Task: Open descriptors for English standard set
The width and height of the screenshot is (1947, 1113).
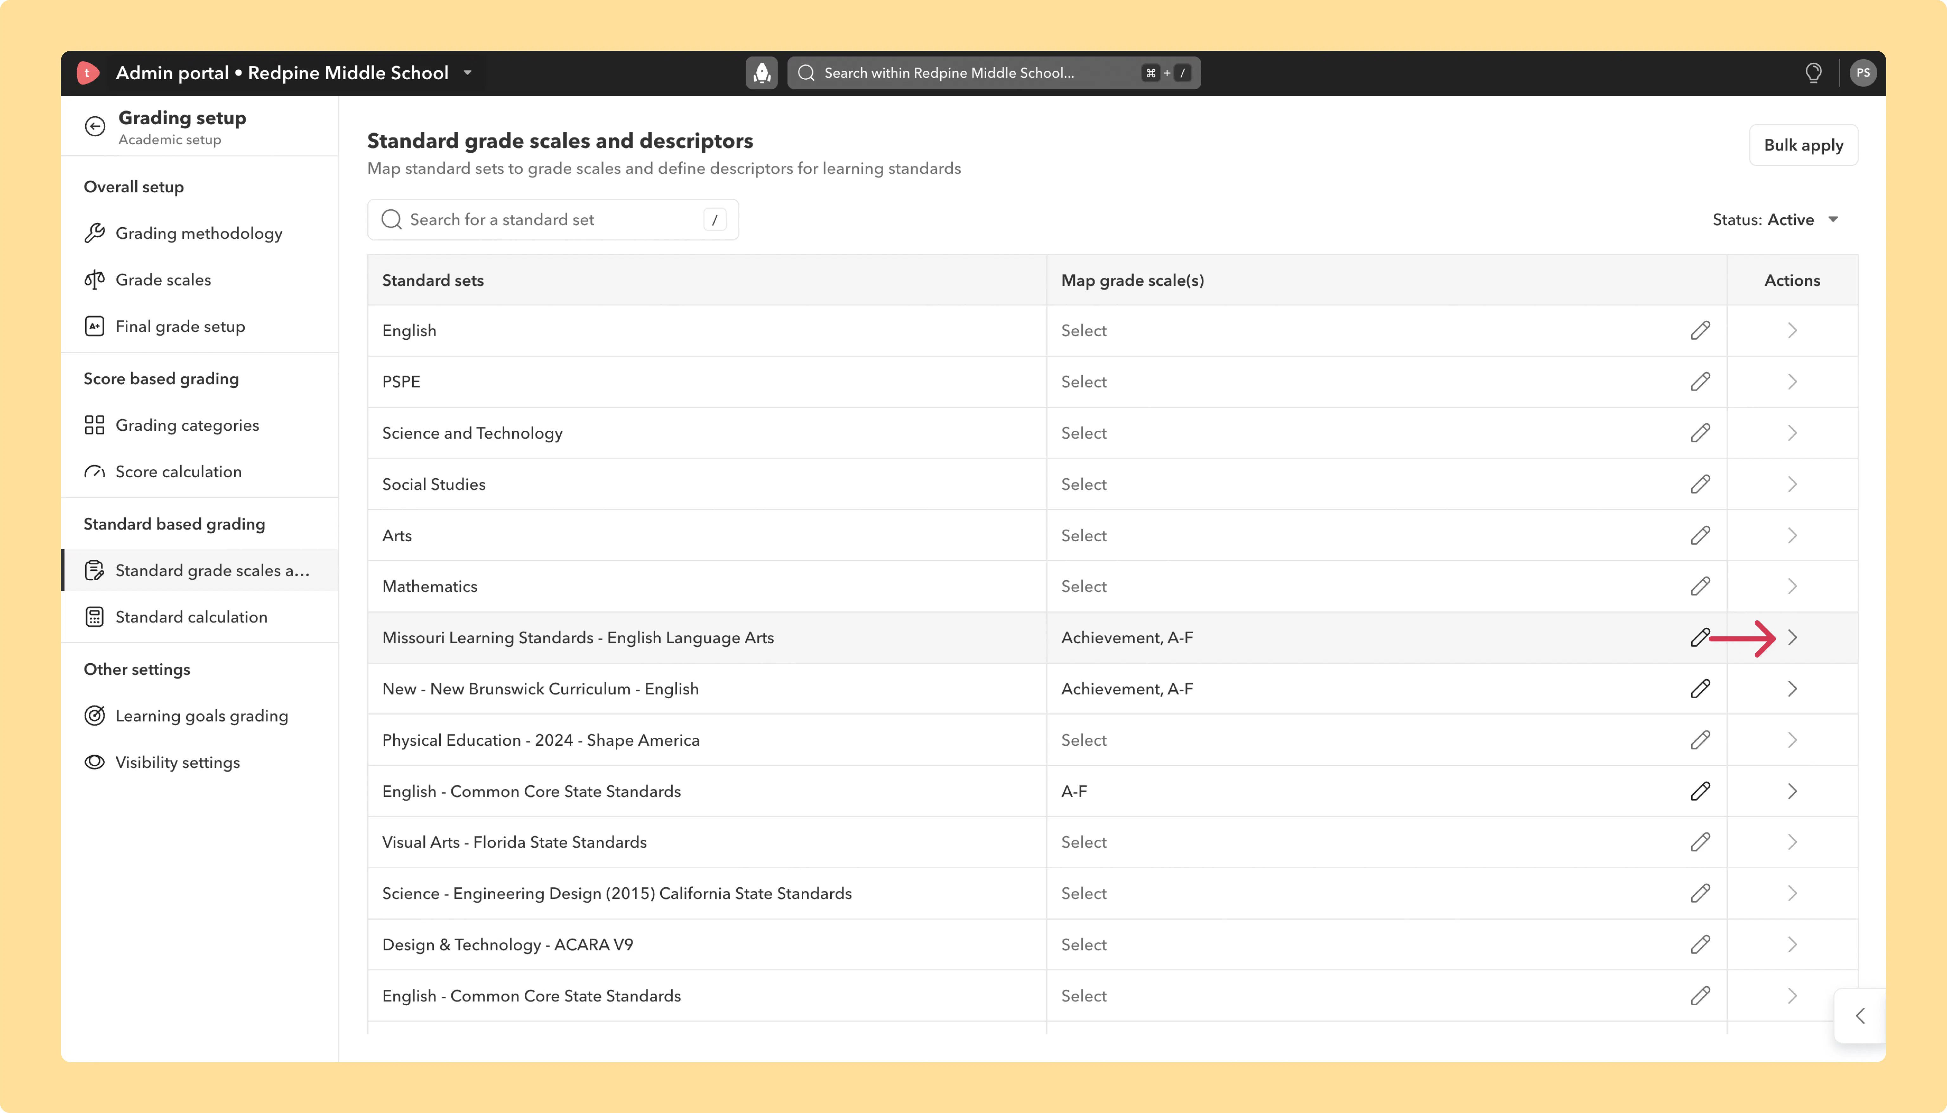Action: tap(1792, 330)
